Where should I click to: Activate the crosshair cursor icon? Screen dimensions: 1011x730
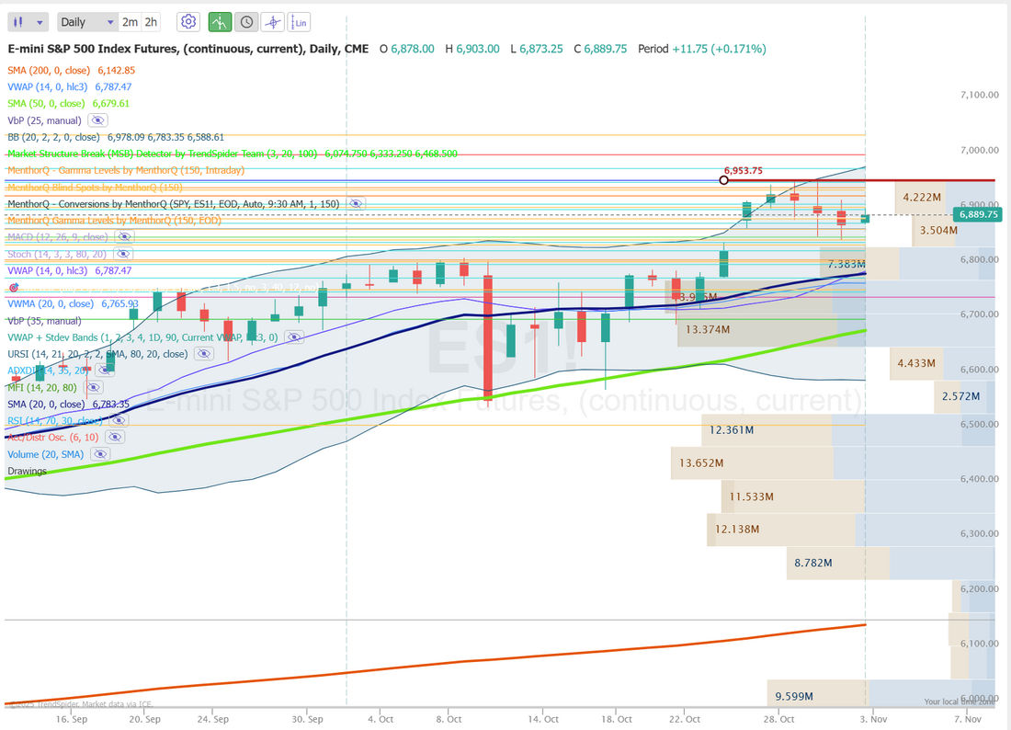(273, 22)
